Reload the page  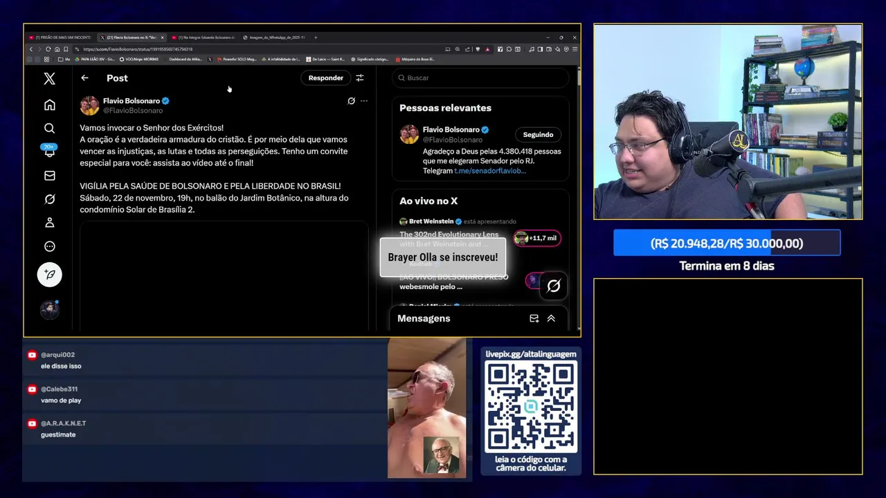[x=48, y=49]
